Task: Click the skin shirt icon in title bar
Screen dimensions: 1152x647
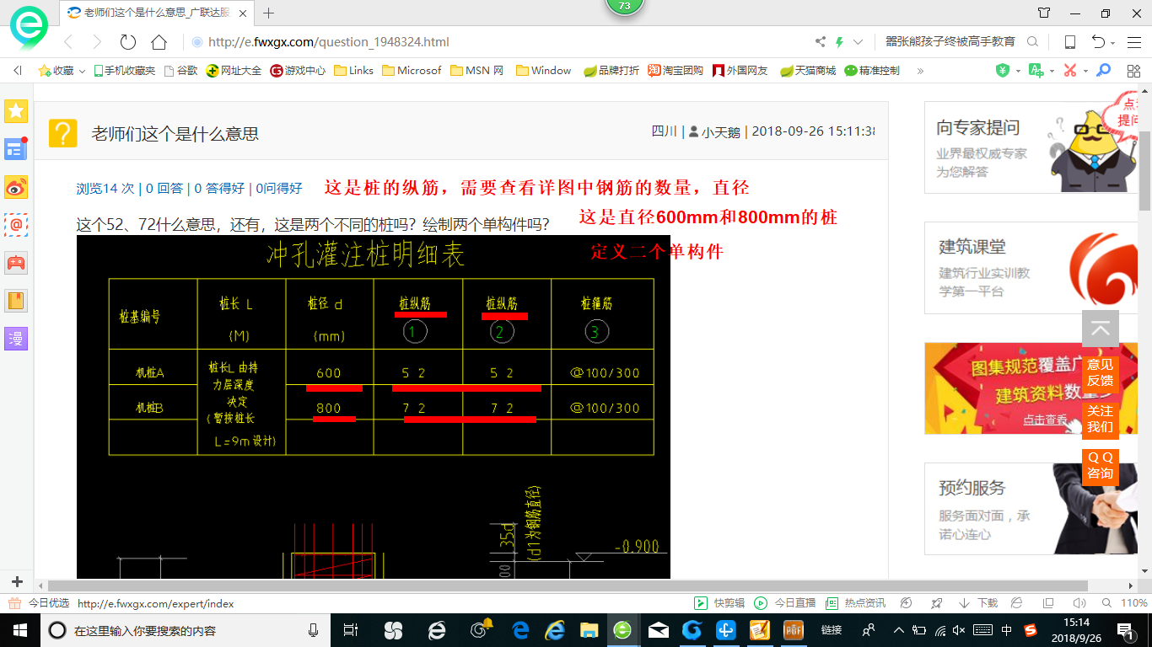Action: click(x=1044, y=13)
